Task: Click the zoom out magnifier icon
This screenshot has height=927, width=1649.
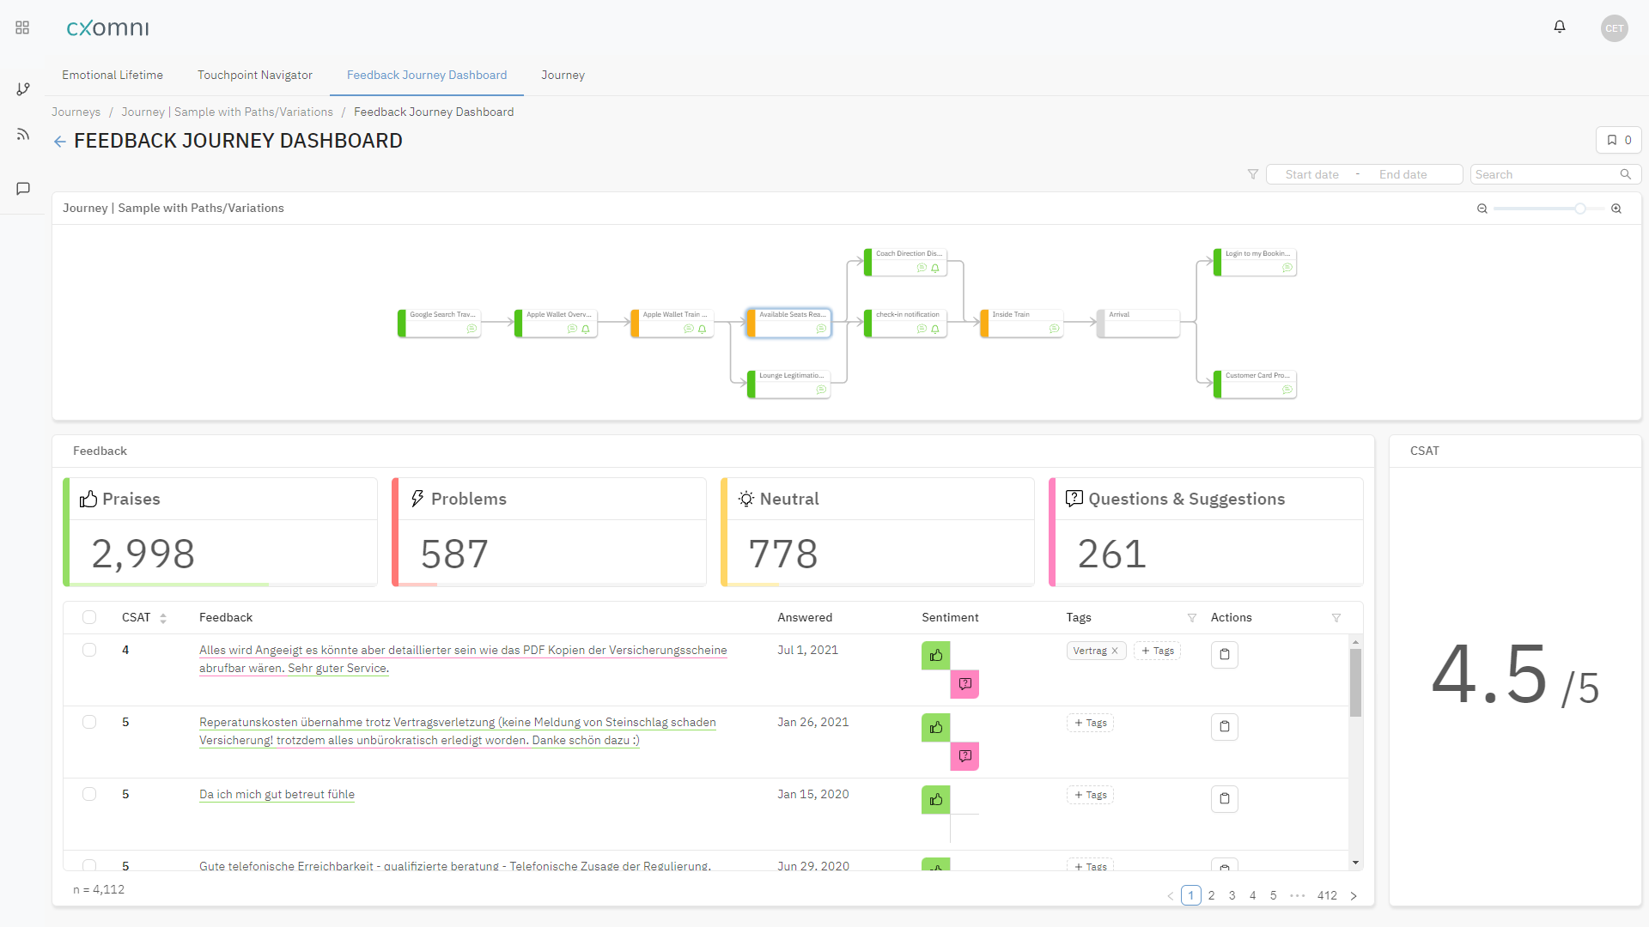Action: (1482, 209)
